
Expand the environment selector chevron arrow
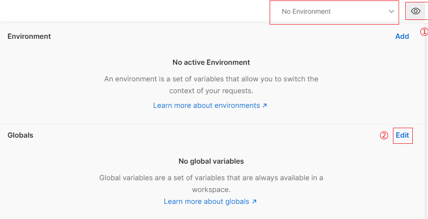pos(392,11)
